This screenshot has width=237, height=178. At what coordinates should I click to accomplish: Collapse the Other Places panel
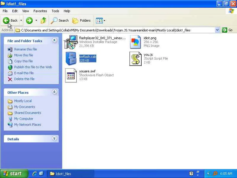[55, 92]
